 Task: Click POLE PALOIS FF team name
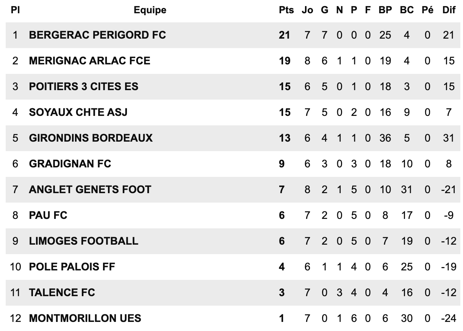72,267
